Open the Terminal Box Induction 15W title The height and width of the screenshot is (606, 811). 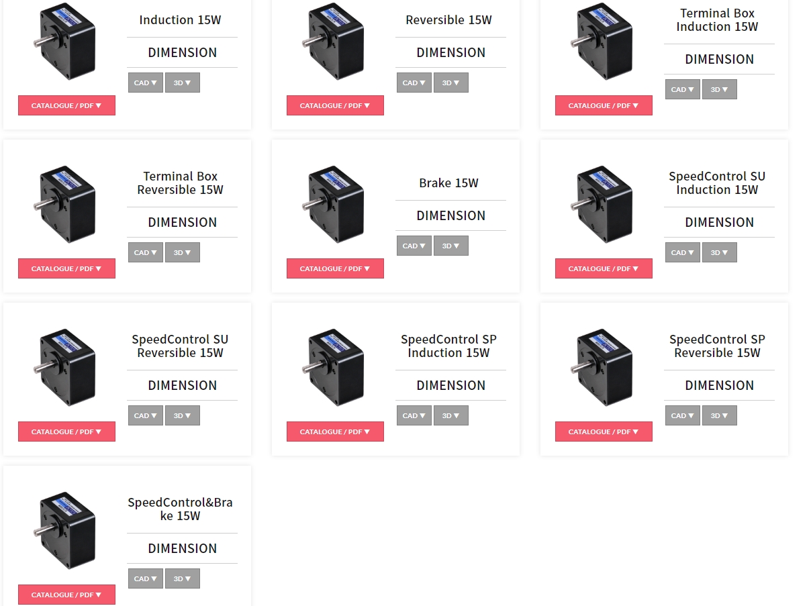click(717, 20)
